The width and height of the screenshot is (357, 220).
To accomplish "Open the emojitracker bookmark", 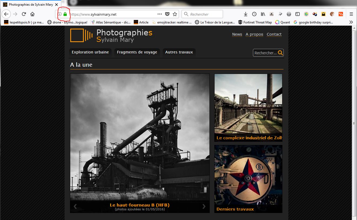I will (x=172, y=22).
